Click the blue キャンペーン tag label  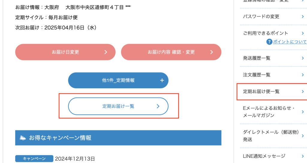tap(34, 159)
